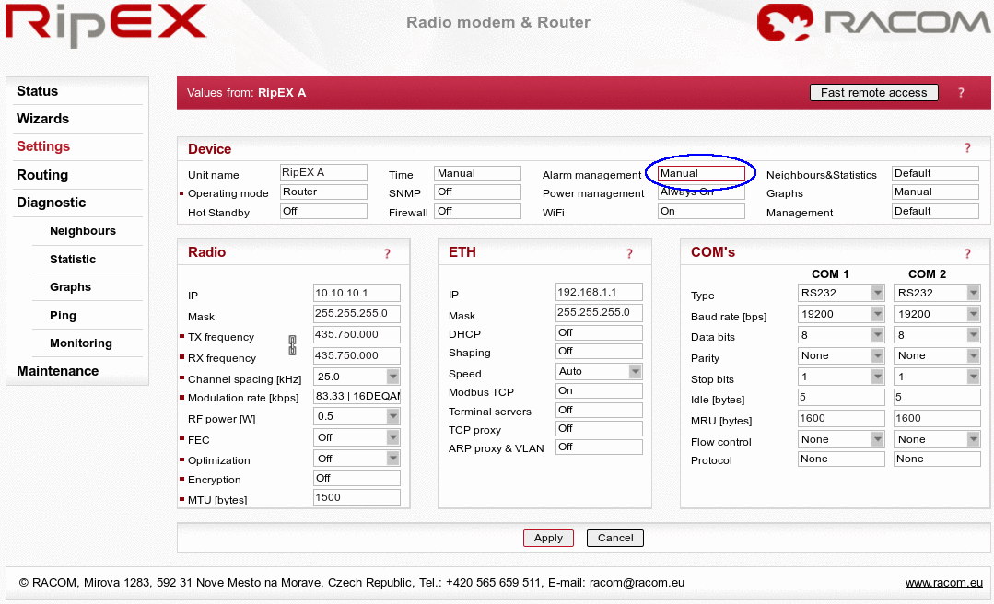Click the Unit name field

(x=323, y=172)
